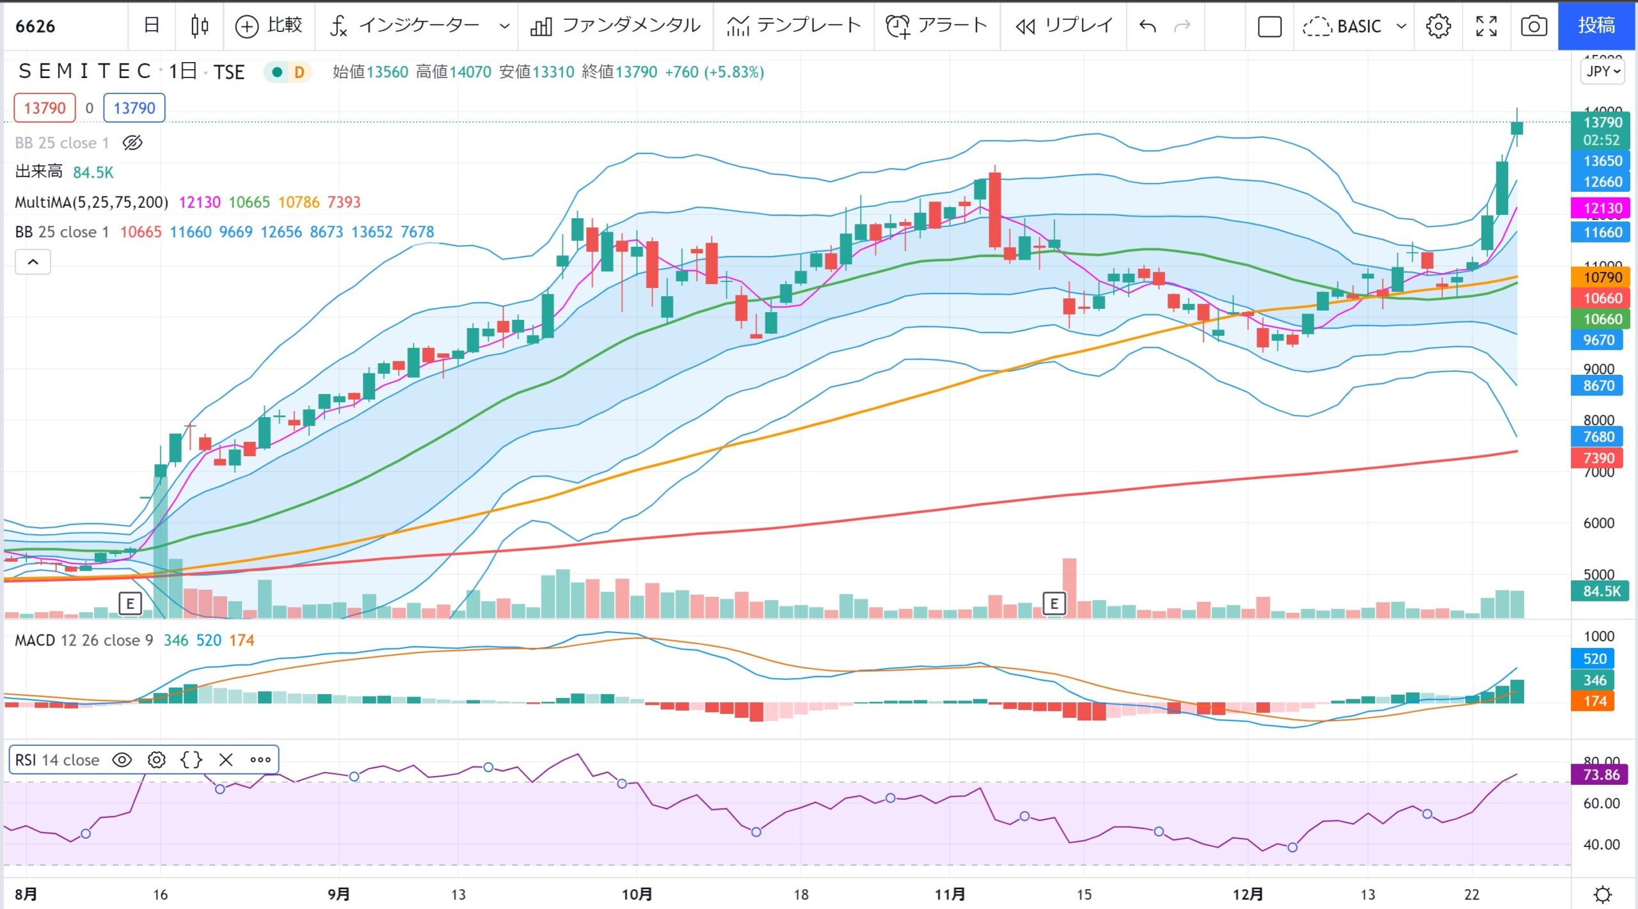Screen dimensions: 1638x909
Task: Open time axis settings gear at bottom right
Action: [x=1602, y=894]
